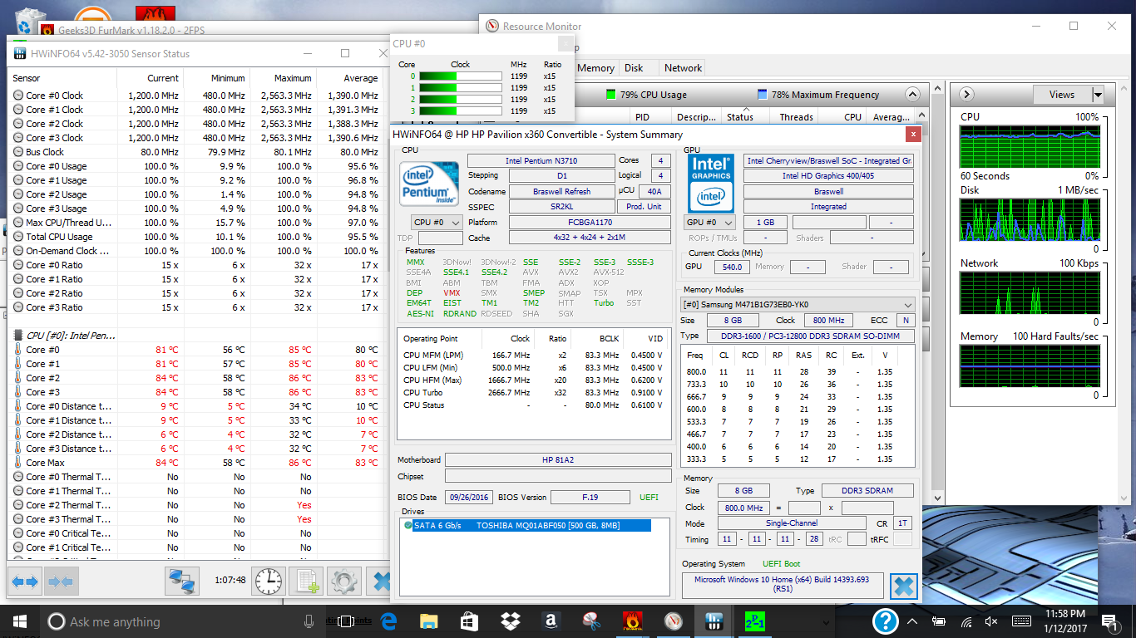
Task: Click the Intel Pentium N3710 CPU name field
Action: pyautogui.click(x=540, y=160)
